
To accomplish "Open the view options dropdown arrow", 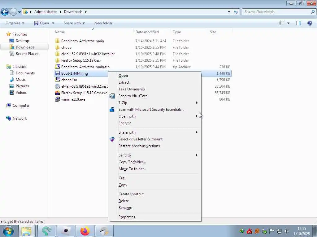I will click(x=289, y=23).
